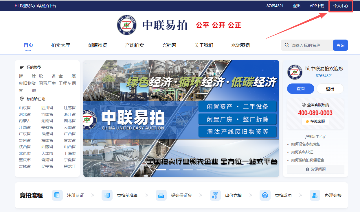The height and width of the screenshot is (212, 360).
Task: Filter by category 设备
Action: (47, 76)
